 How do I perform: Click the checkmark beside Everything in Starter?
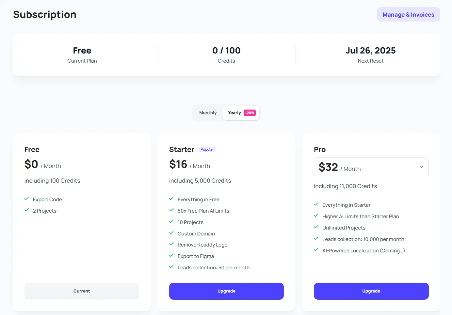click(316, 204)
